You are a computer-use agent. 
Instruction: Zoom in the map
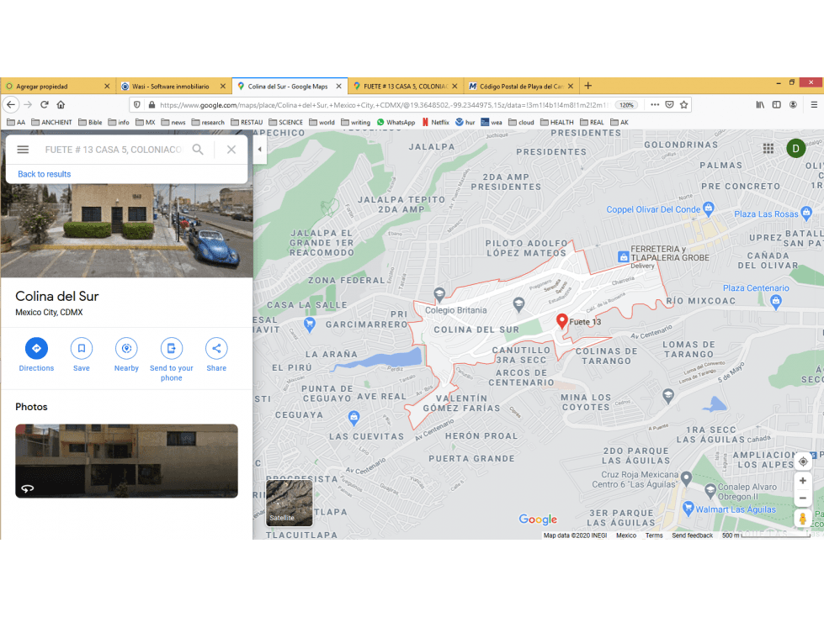(803, 481)
